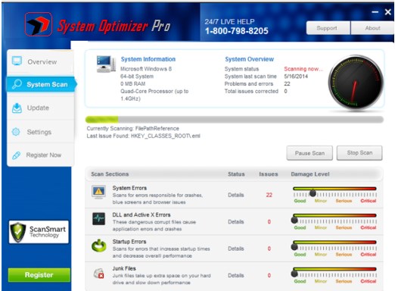Screen dimensions: 395x291
Task: Open Details for Startup Errors
Action: point(236,249)
